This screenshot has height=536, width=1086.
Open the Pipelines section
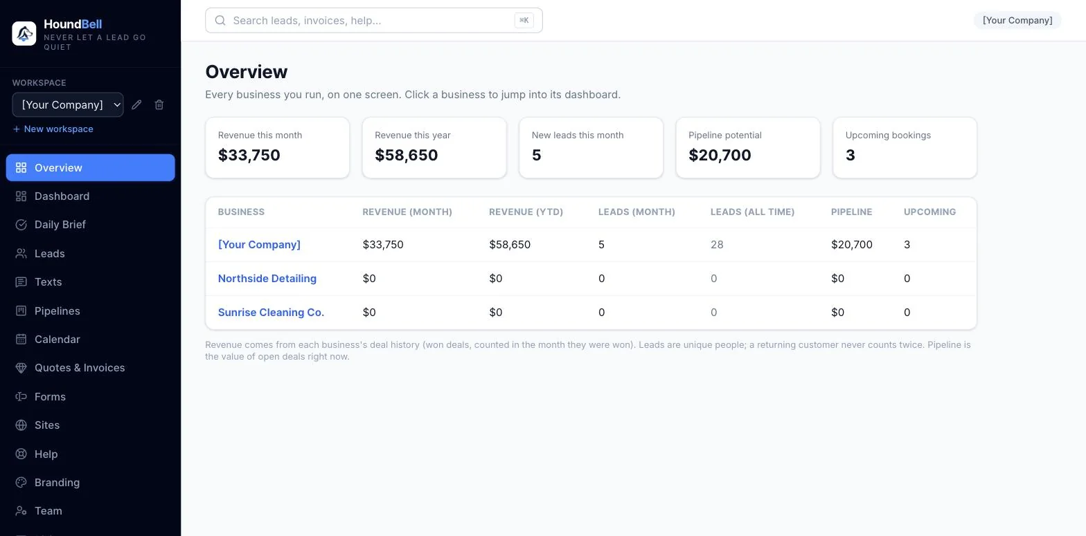point(90,311)
